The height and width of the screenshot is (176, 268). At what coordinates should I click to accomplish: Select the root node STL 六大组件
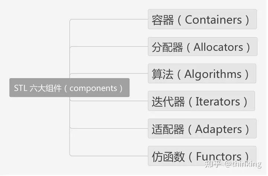[69, 88]
